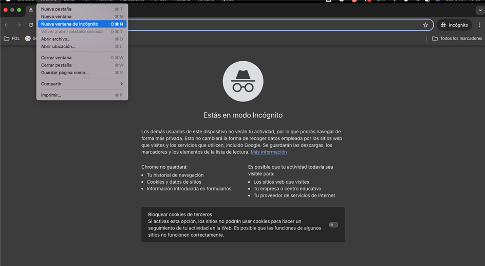This screenshot has height=266, width=485.
Task: Toggle block third-party cookies switch
Action: (333, 225)
